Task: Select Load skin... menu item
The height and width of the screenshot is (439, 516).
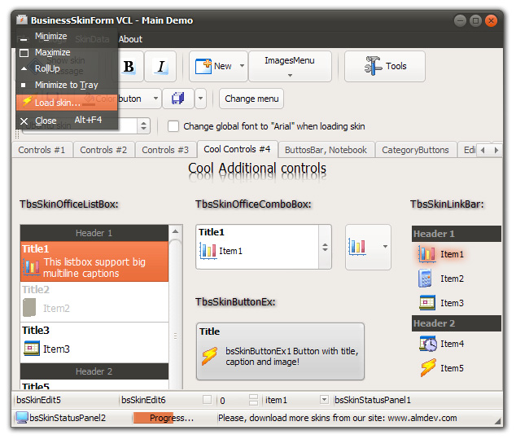Action: (x=67, y=103)
